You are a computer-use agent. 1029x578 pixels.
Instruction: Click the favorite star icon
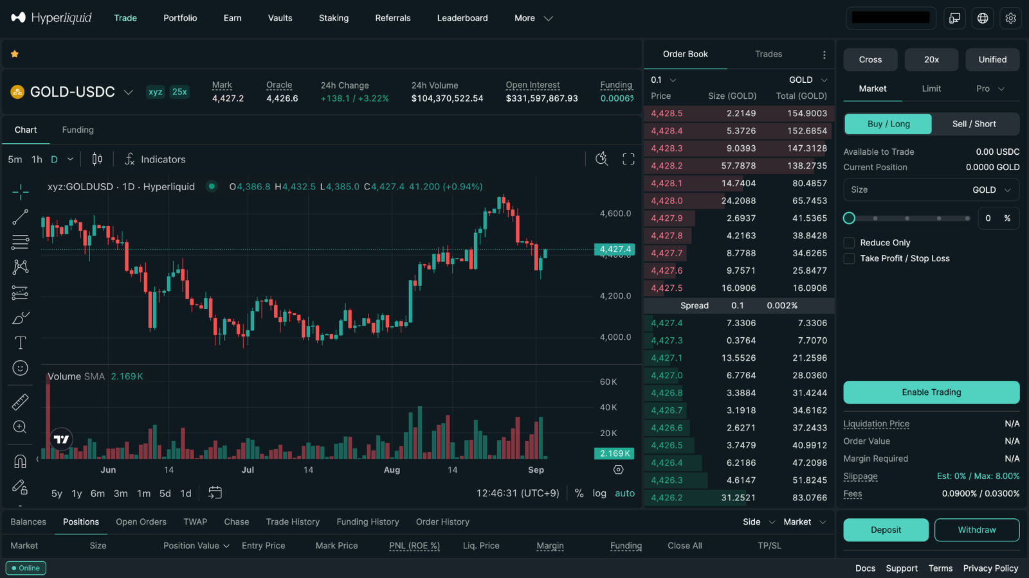15,54
